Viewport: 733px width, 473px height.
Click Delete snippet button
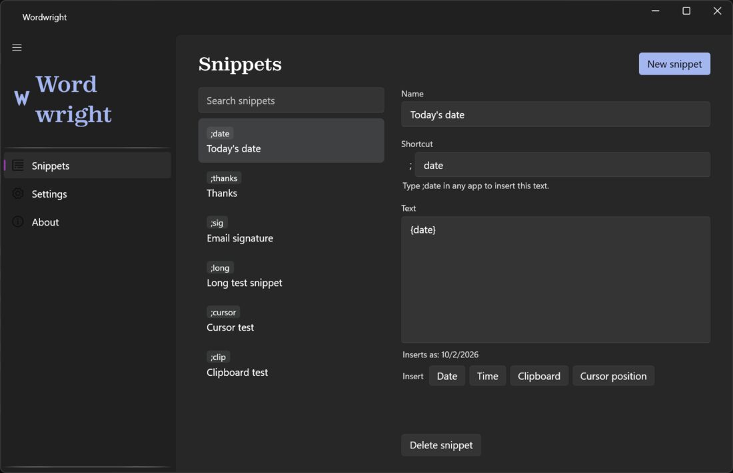click(441, 445)
